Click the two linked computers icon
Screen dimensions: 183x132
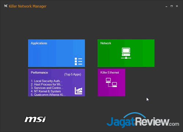(111, 82)
